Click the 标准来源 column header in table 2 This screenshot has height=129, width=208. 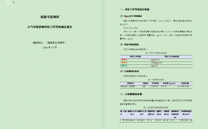[x=185, y=83]
